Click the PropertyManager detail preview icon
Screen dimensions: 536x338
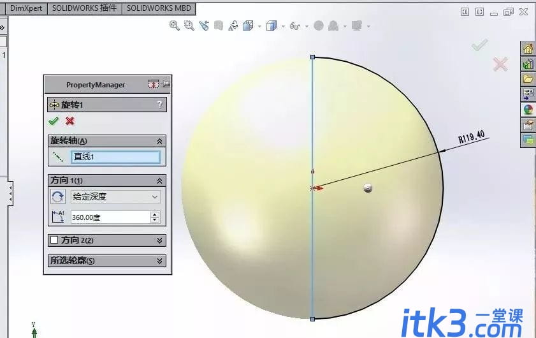point(154,84)
